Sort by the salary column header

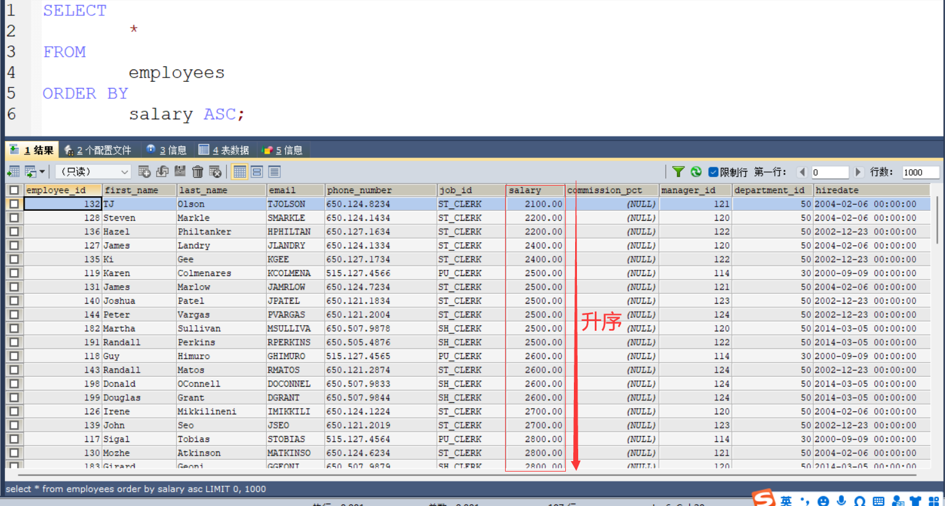coord(535,190)
